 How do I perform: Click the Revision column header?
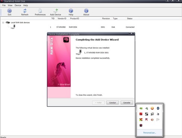[x=106, y=19]
